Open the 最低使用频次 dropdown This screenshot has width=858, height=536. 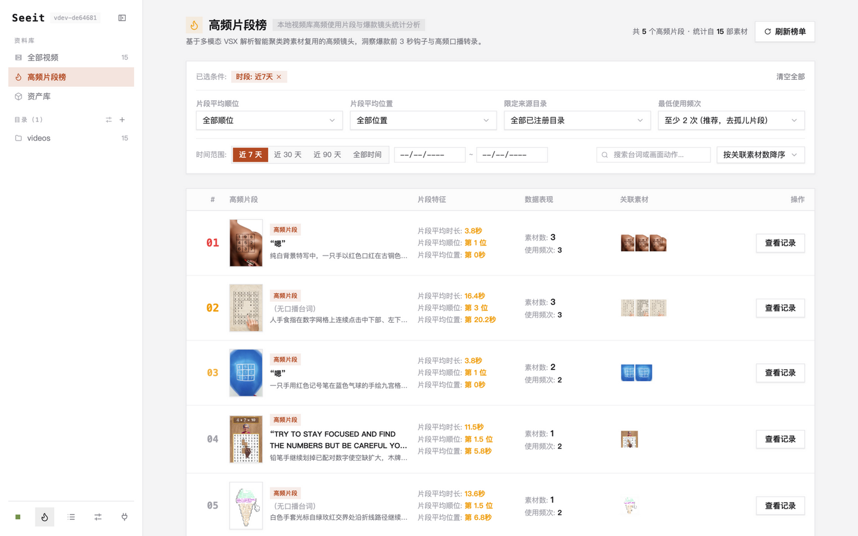[x=731, y=120]
